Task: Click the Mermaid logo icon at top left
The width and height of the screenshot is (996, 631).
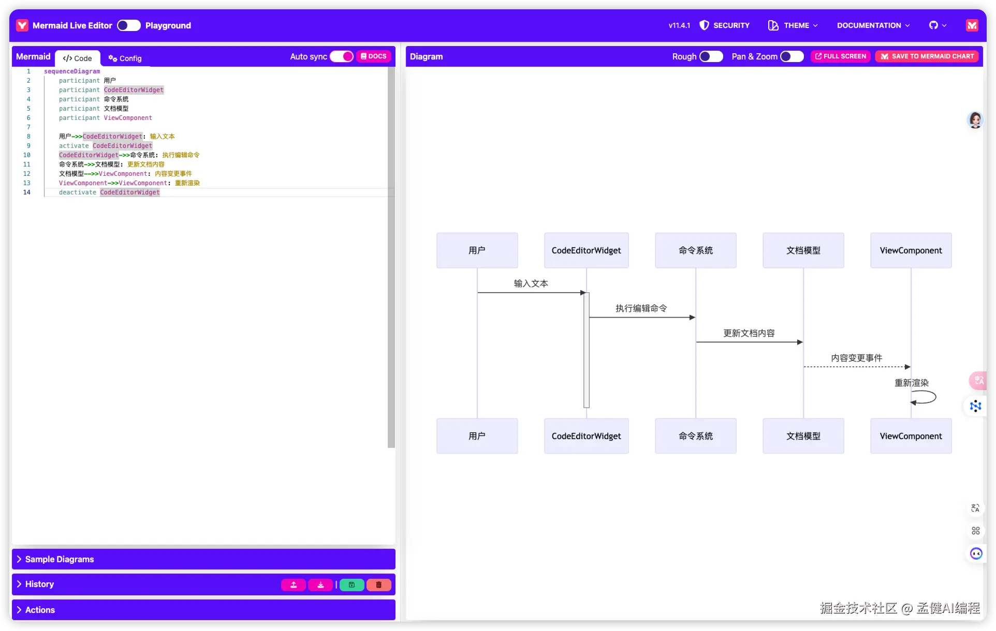Action: [x=22, y=25]
